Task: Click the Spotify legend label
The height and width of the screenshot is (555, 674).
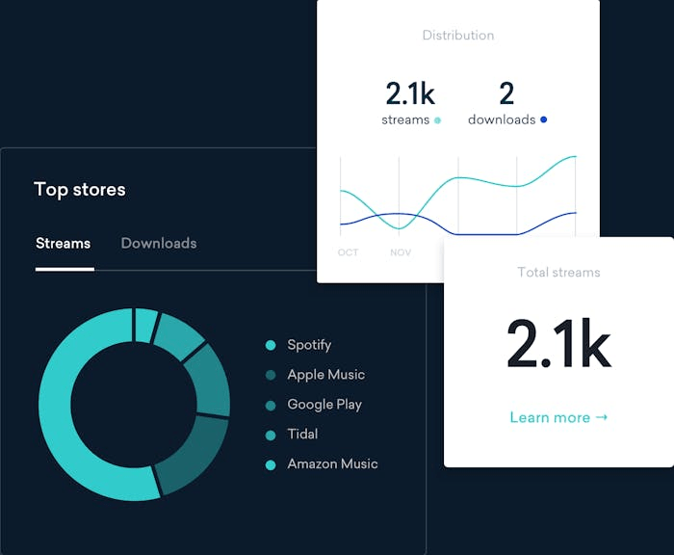Action: 309,345
